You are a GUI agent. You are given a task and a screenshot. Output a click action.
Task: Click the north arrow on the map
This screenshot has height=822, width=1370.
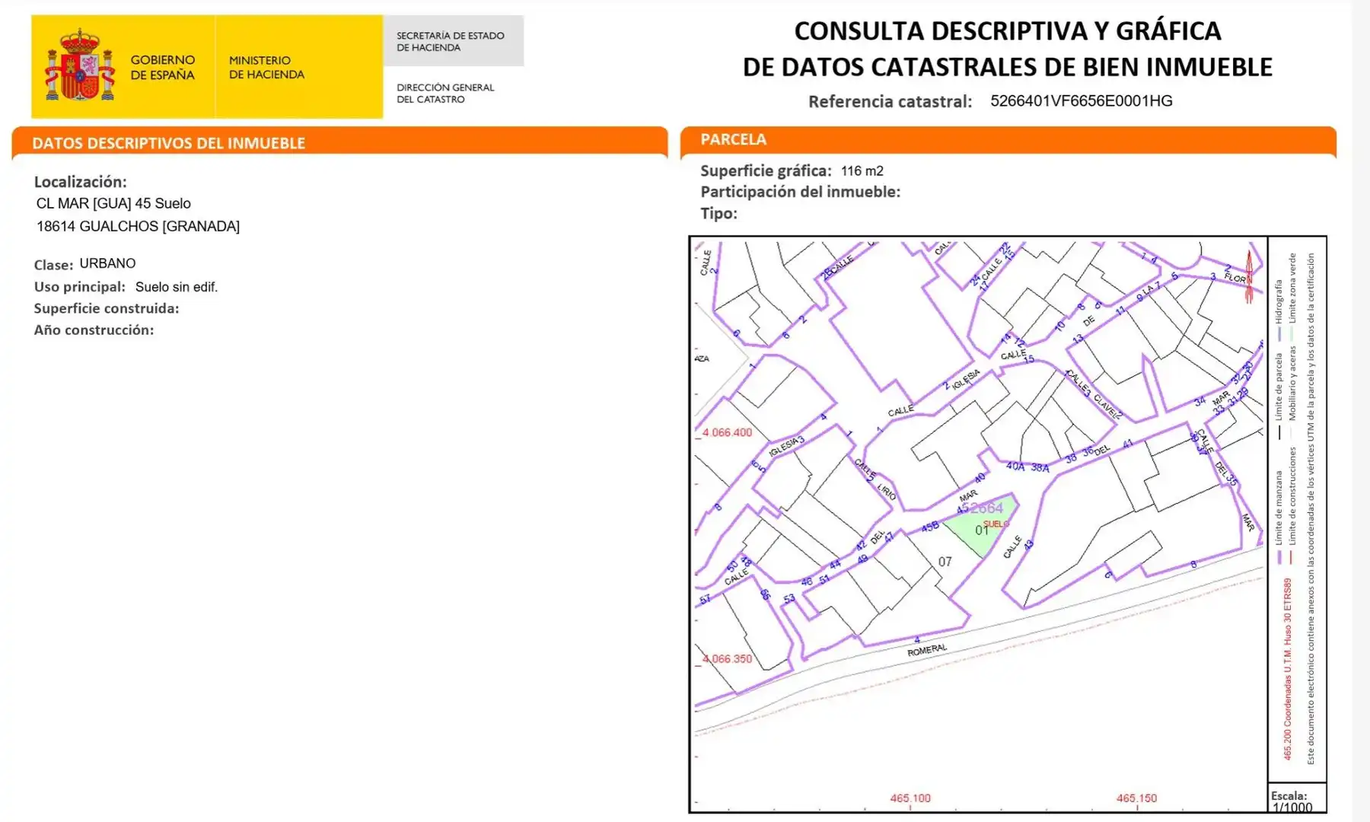click(x=1249, y=276)
